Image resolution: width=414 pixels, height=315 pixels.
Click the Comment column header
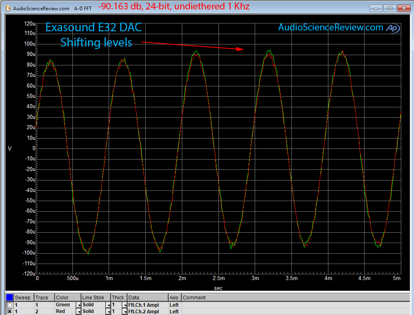296,298
